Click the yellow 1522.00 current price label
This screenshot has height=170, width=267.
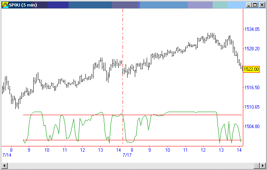click(x=251, y=69)
